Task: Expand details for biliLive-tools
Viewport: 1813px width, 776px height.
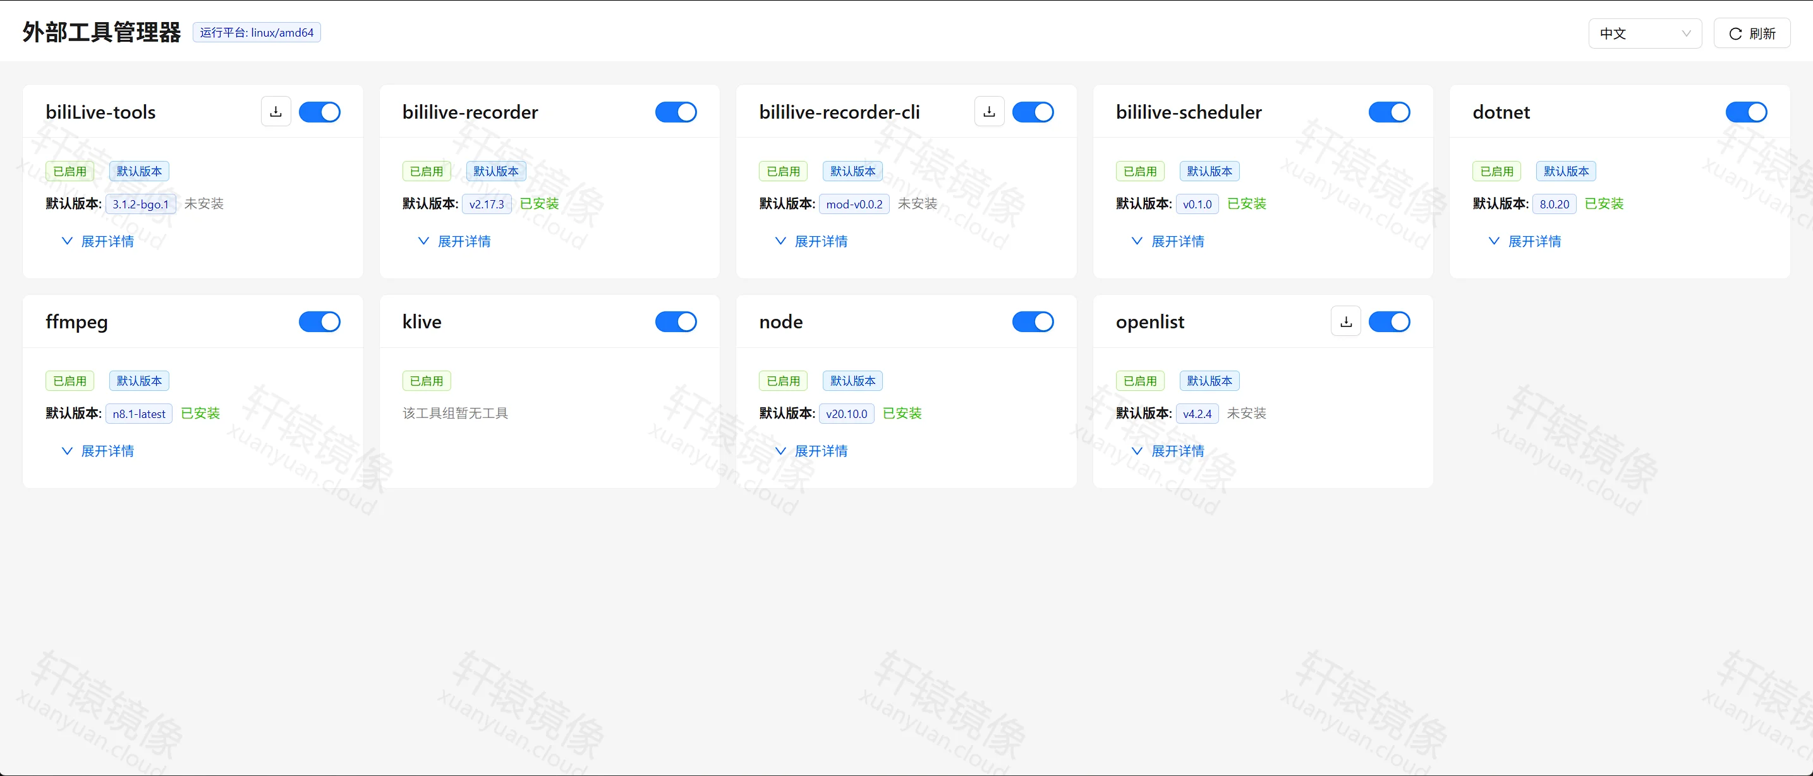Action: pyautogui.click(x=98, y=241)
